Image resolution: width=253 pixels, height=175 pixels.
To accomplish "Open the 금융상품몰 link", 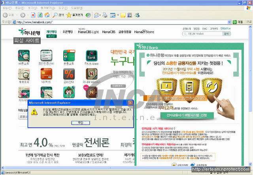I will point(125,32).
